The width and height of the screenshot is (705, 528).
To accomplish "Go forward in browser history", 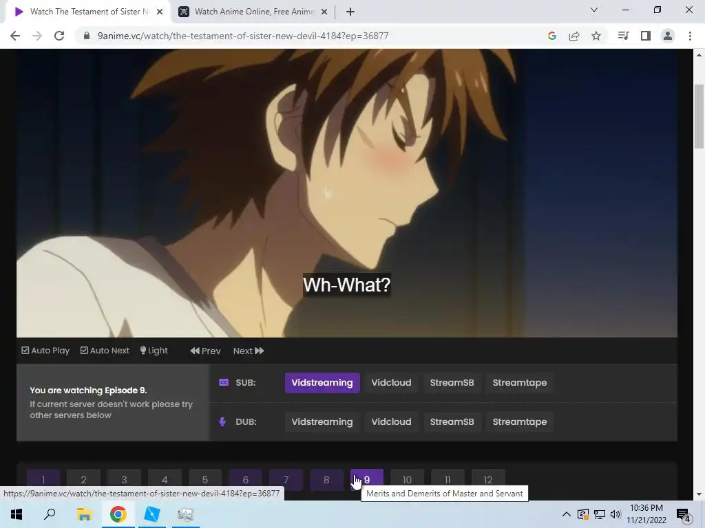I will pyautogui.click(x=37, y=36).
